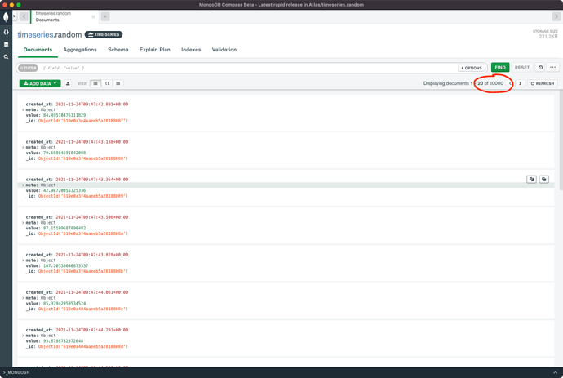Click the green FIND button

point(500,68)
